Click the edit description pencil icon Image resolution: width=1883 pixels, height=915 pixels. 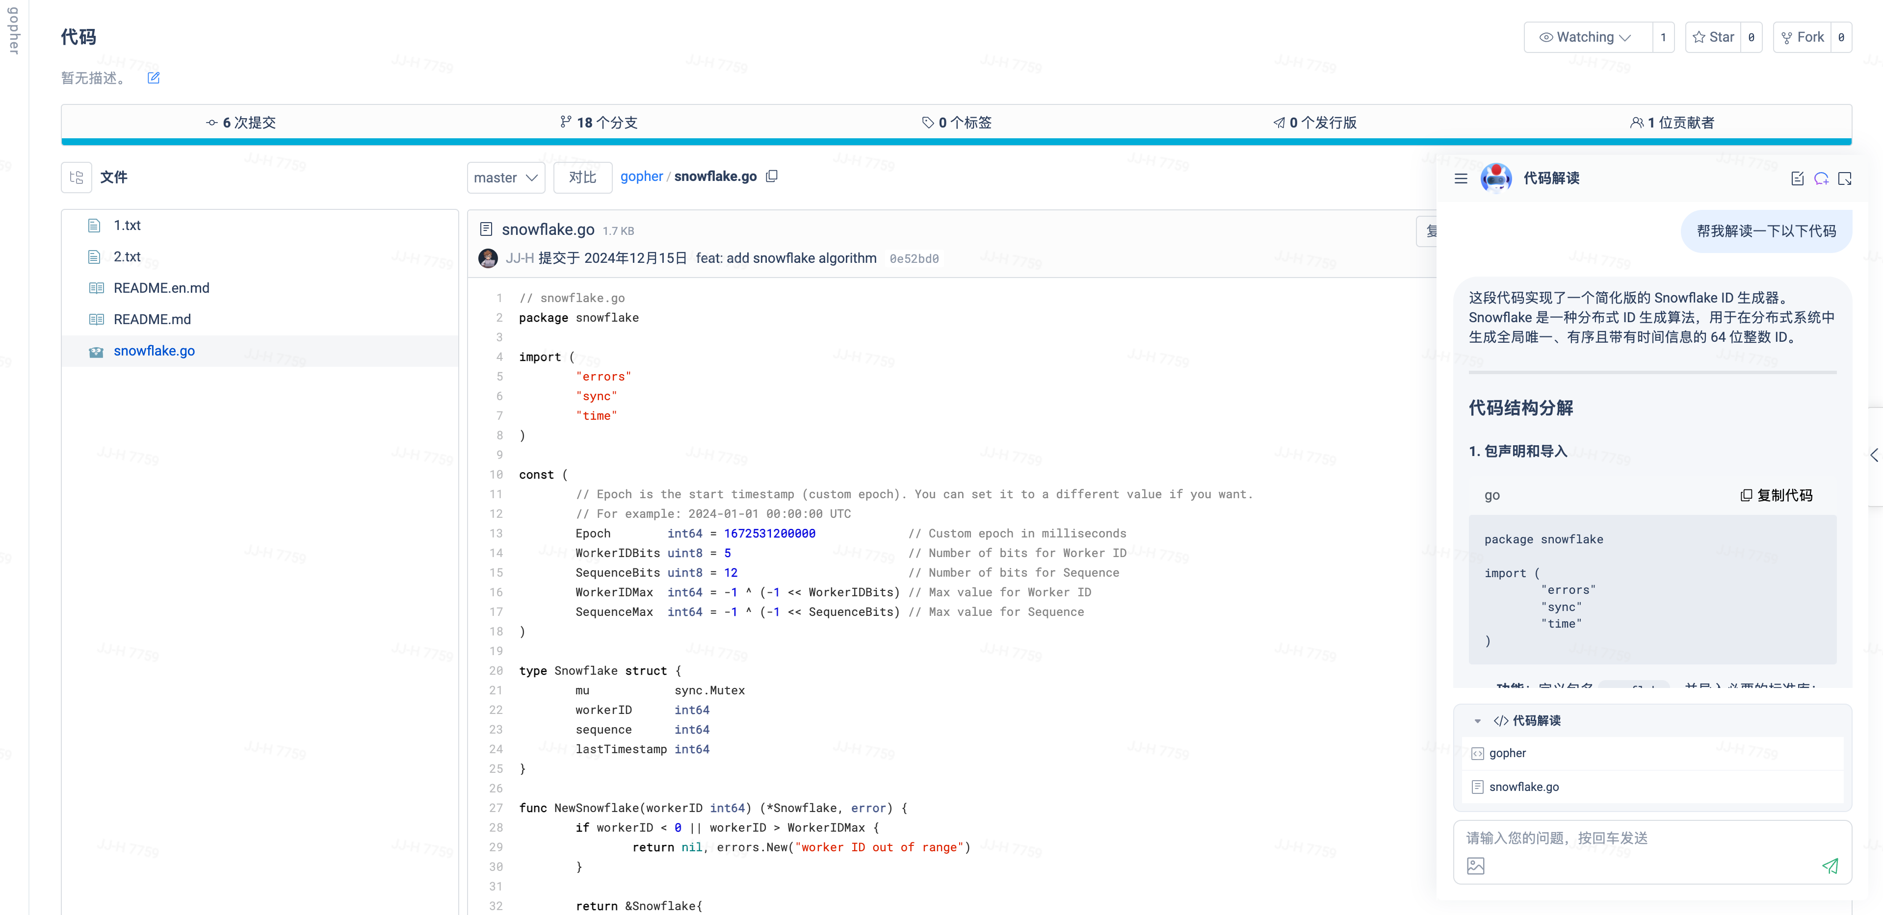pyautogui.click(x=154, y=77)
